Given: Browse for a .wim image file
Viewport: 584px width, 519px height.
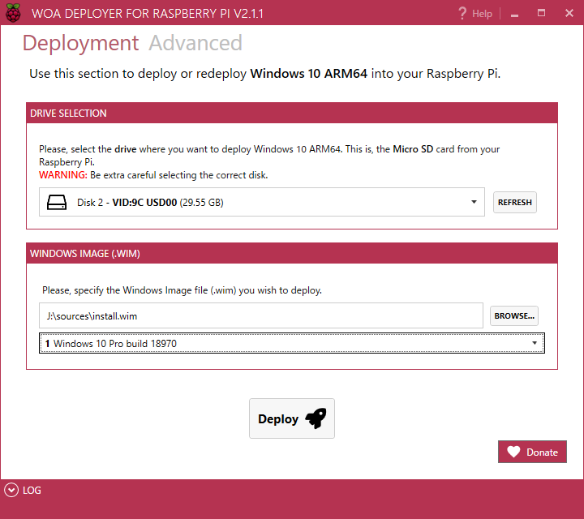Looking at the screenshot, I should pos(514,315).
